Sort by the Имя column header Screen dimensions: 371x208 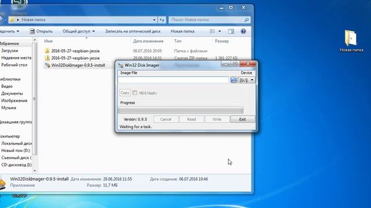(x=48, y=41)
